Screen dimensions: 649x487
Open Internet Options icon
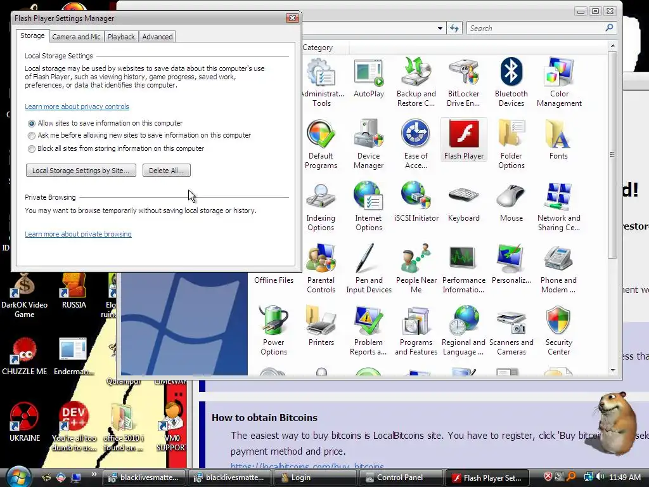368,206
